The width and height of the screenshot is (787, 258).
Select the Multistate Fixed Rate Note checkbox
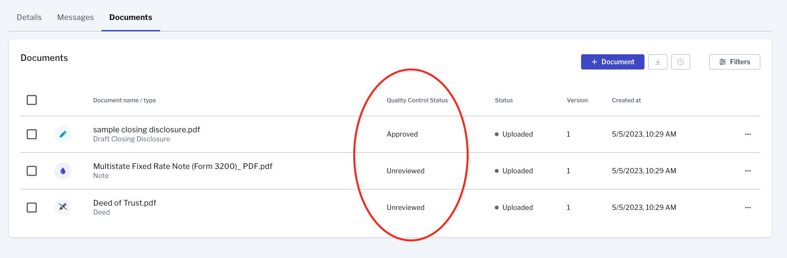tap(32, 171)
